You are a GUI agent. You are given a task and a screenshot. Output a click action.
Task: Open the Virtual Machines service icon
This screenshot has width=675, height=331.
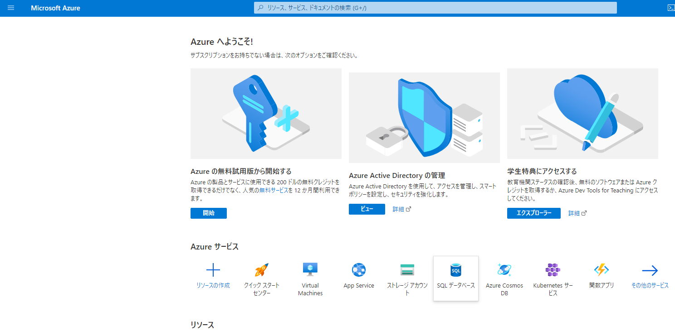coord(310,270)
